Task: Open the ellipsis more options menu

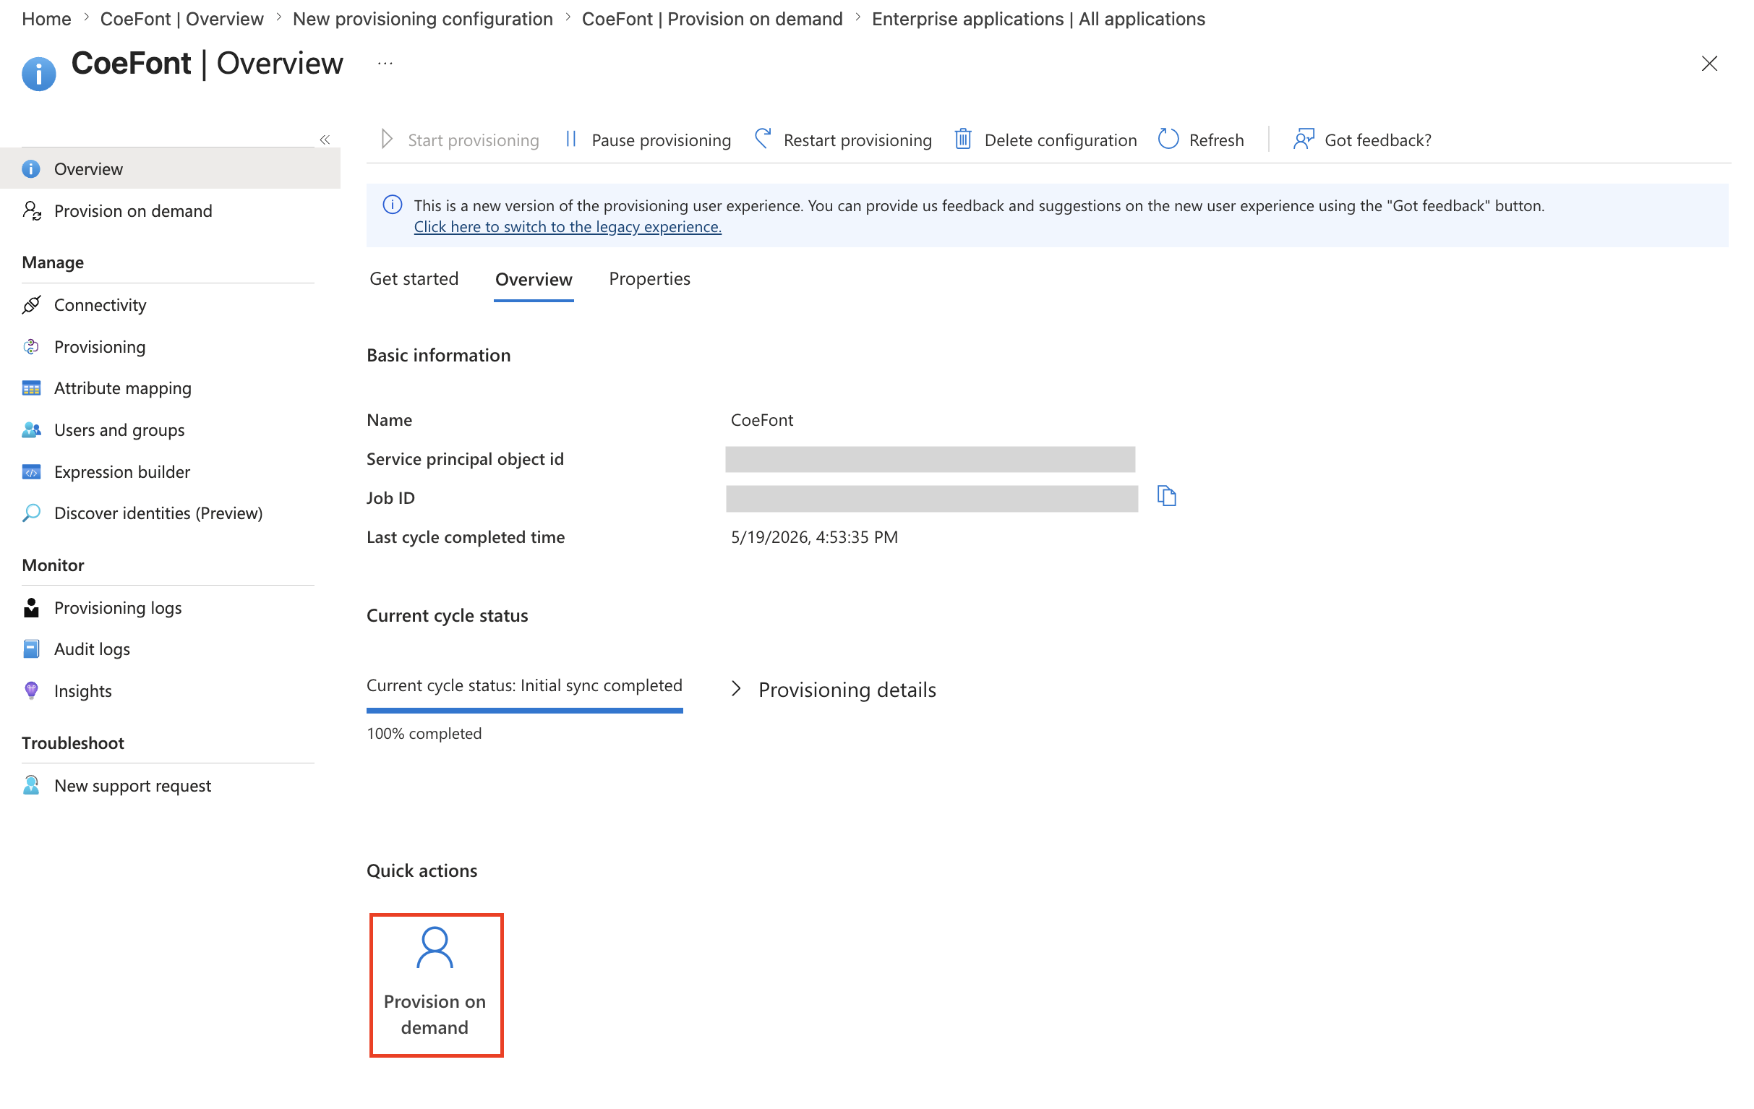Action: tap(385, 64)
